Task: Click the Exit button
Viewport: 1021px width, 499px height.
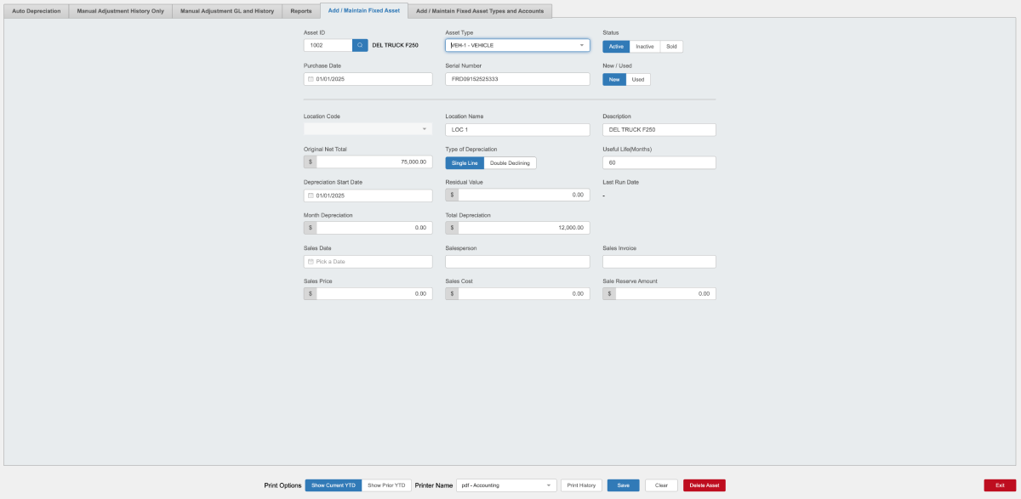Action: (1000, 485)
